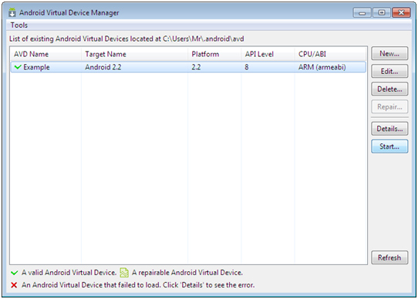Click the Refresh button
Screen dimensions: 418x299
pos(389,257)
